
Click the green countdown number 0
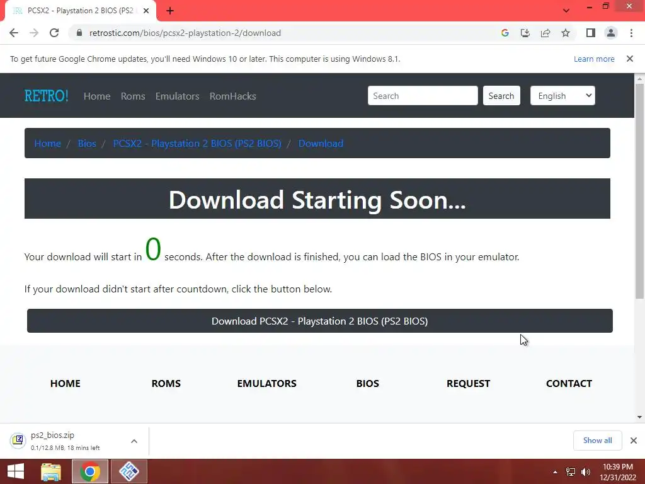(153, 250)
